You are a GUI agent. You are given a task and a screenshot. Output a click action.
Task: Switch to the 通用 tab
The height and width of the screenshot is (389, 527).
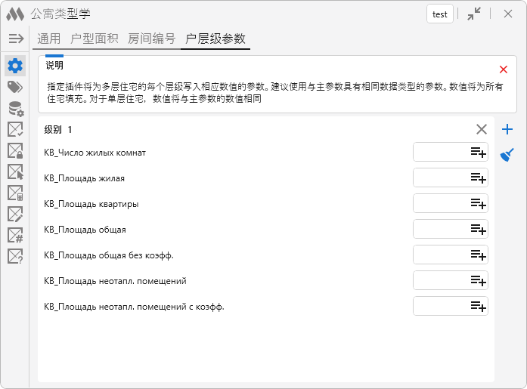(48, 39)
